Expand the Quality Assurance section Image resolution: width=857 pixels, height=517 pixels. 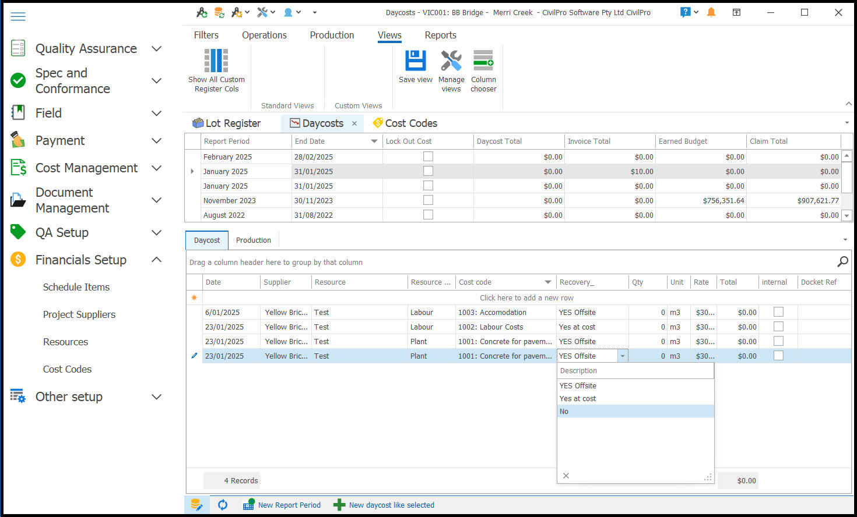click(156, 49)
